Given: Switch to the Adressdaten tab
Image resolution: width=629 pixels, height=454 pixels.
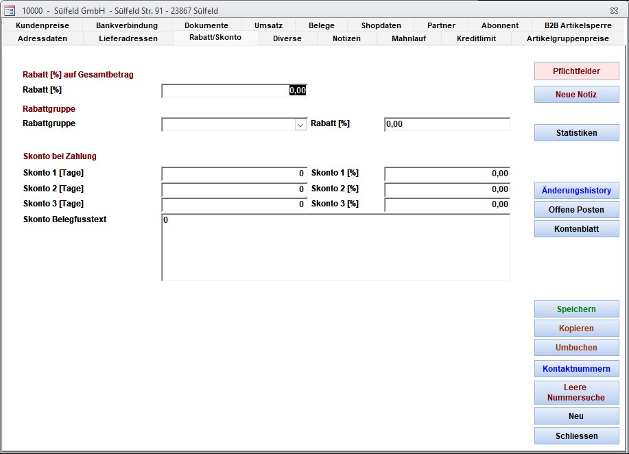Looking at the screenshot, I should pos(42,38).
